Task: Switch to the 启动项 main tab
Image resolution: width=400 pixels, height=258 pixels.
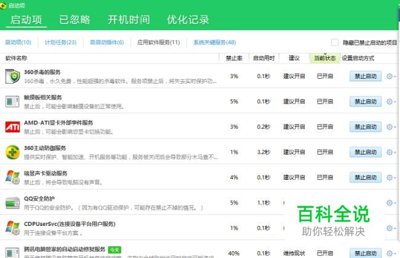Action: click(26, 20)
